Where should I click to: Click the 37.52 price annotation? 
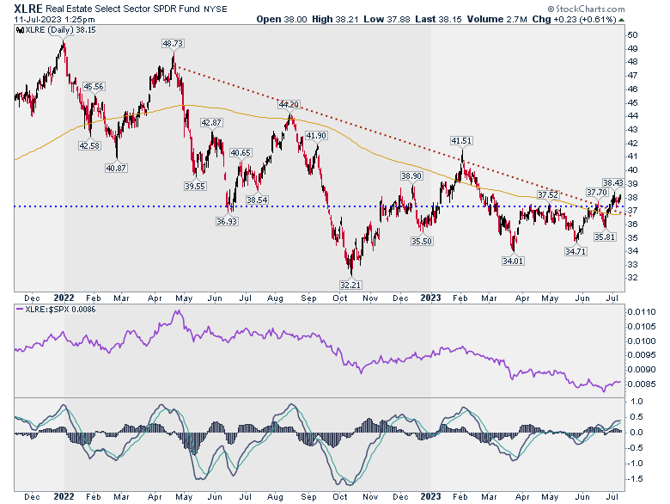coord(548,195)
